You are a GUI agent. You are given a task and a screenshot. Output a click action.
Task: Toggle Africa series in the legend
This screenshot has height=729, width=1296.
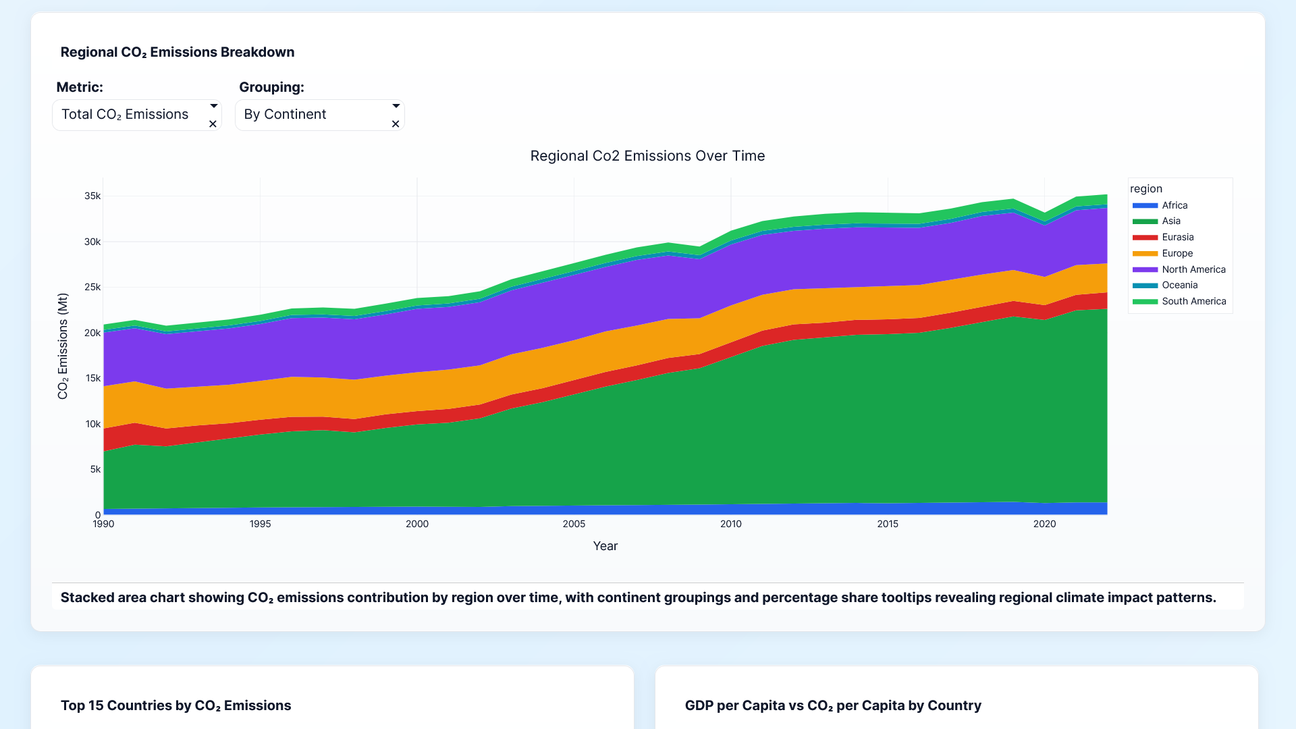1174,205
